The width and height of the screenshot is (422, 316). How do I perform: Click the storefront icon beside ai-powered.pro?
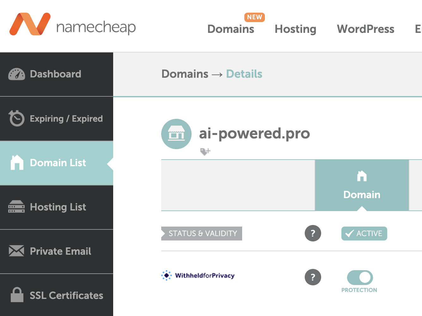coord(176,134)
